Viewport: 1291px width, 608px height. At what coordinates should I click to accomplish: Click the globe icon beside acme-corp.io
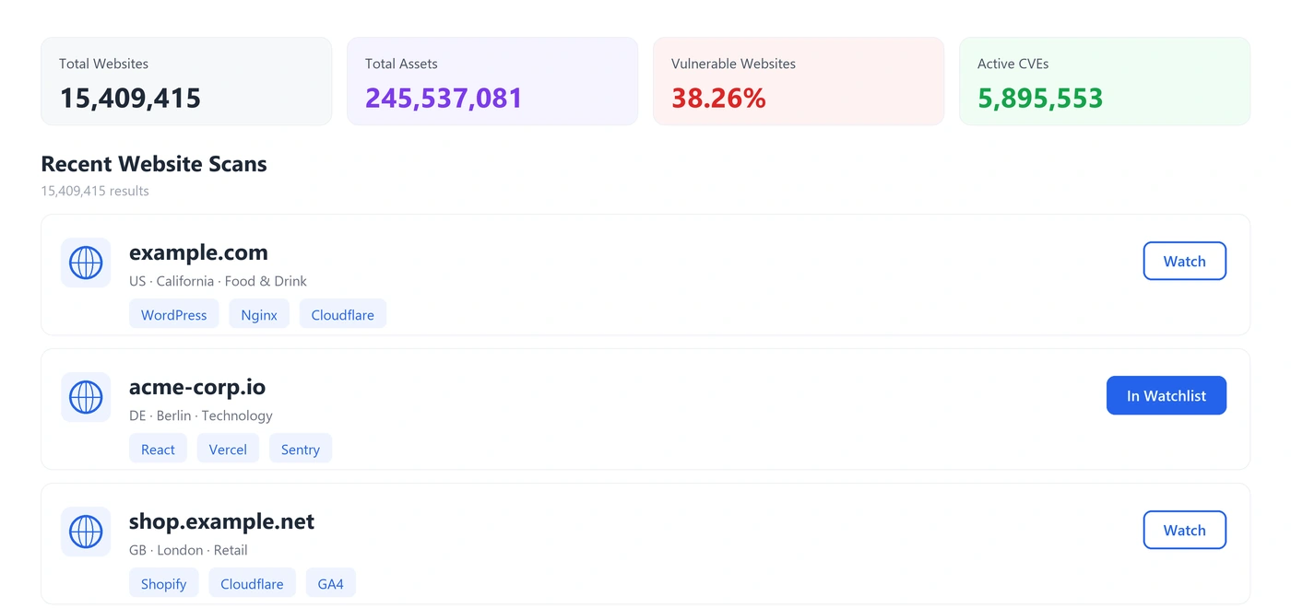click(86, 397)
